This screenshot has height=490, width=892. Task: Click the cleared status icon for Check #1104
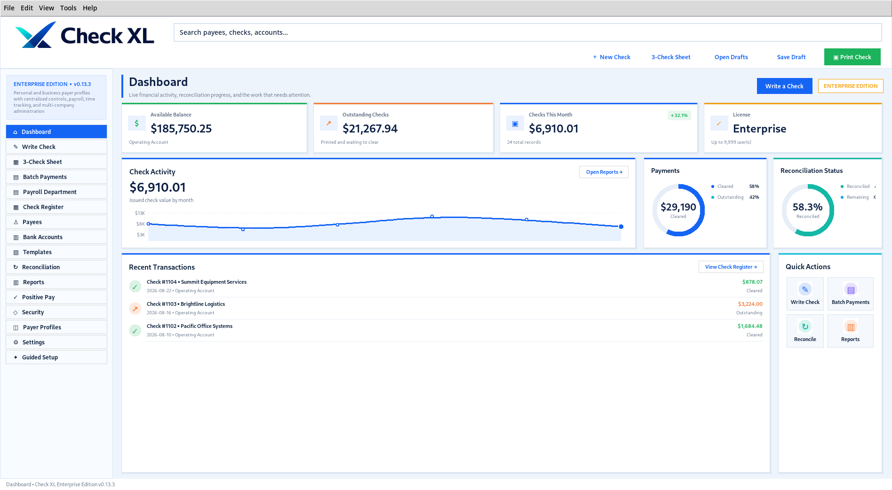click(x=135, y=287)
